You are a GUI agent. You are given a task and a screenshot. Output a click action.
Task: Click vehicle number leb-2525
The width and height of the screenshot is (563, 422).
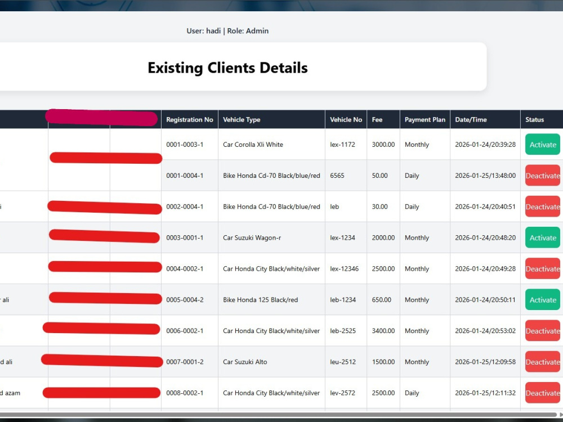click(343, 331)
